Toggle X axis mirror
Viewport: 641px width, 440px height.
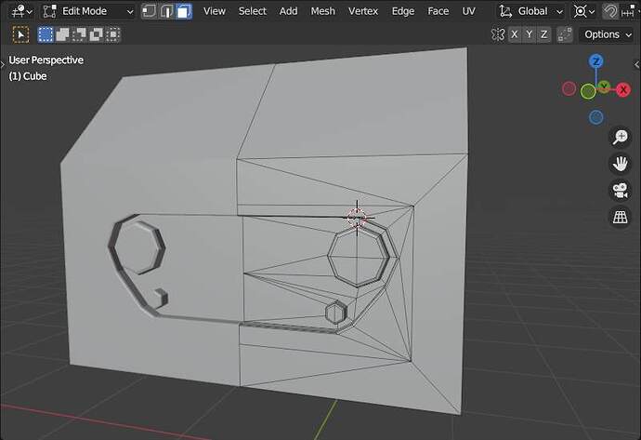515,34
